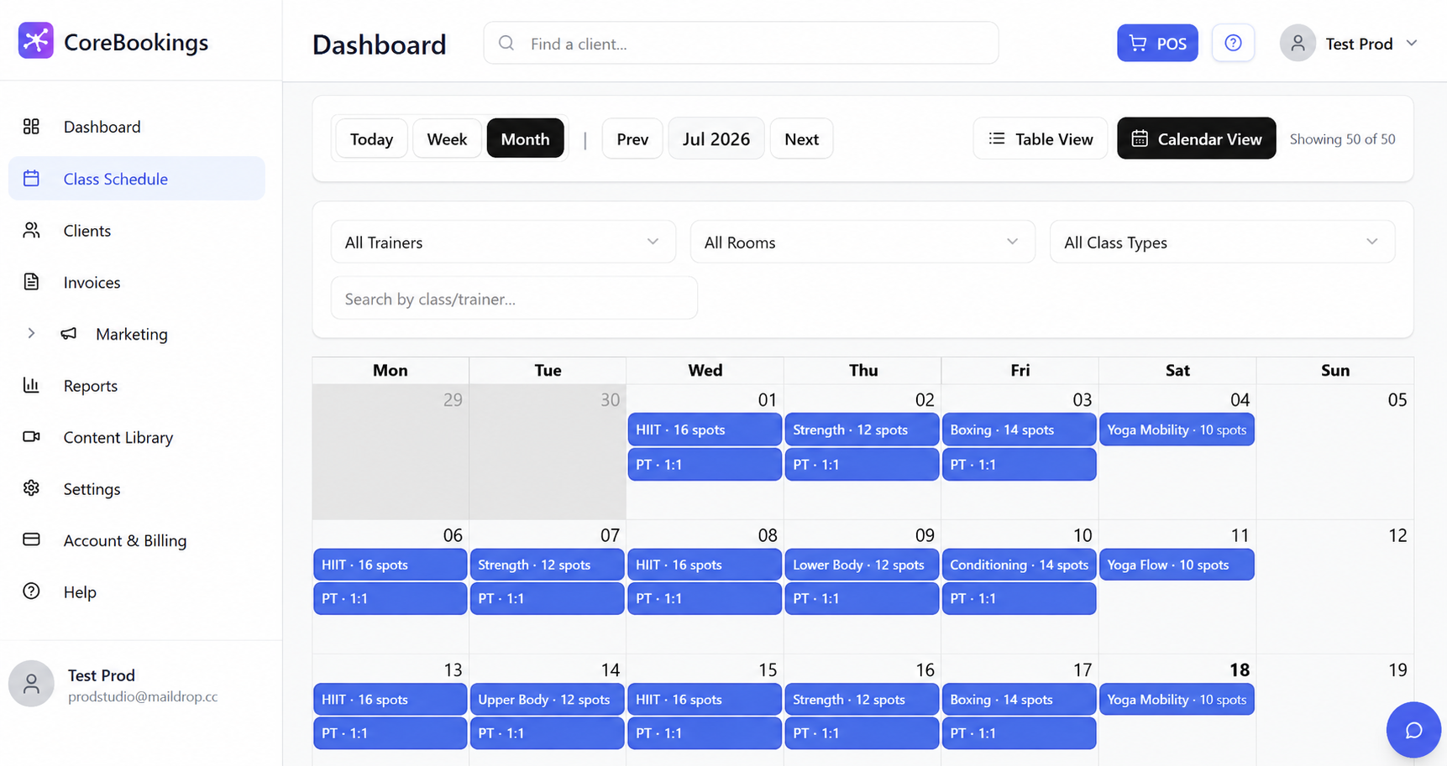The image size is (1447, 766).
Task: Switch to Table View
Action: 1041,138
